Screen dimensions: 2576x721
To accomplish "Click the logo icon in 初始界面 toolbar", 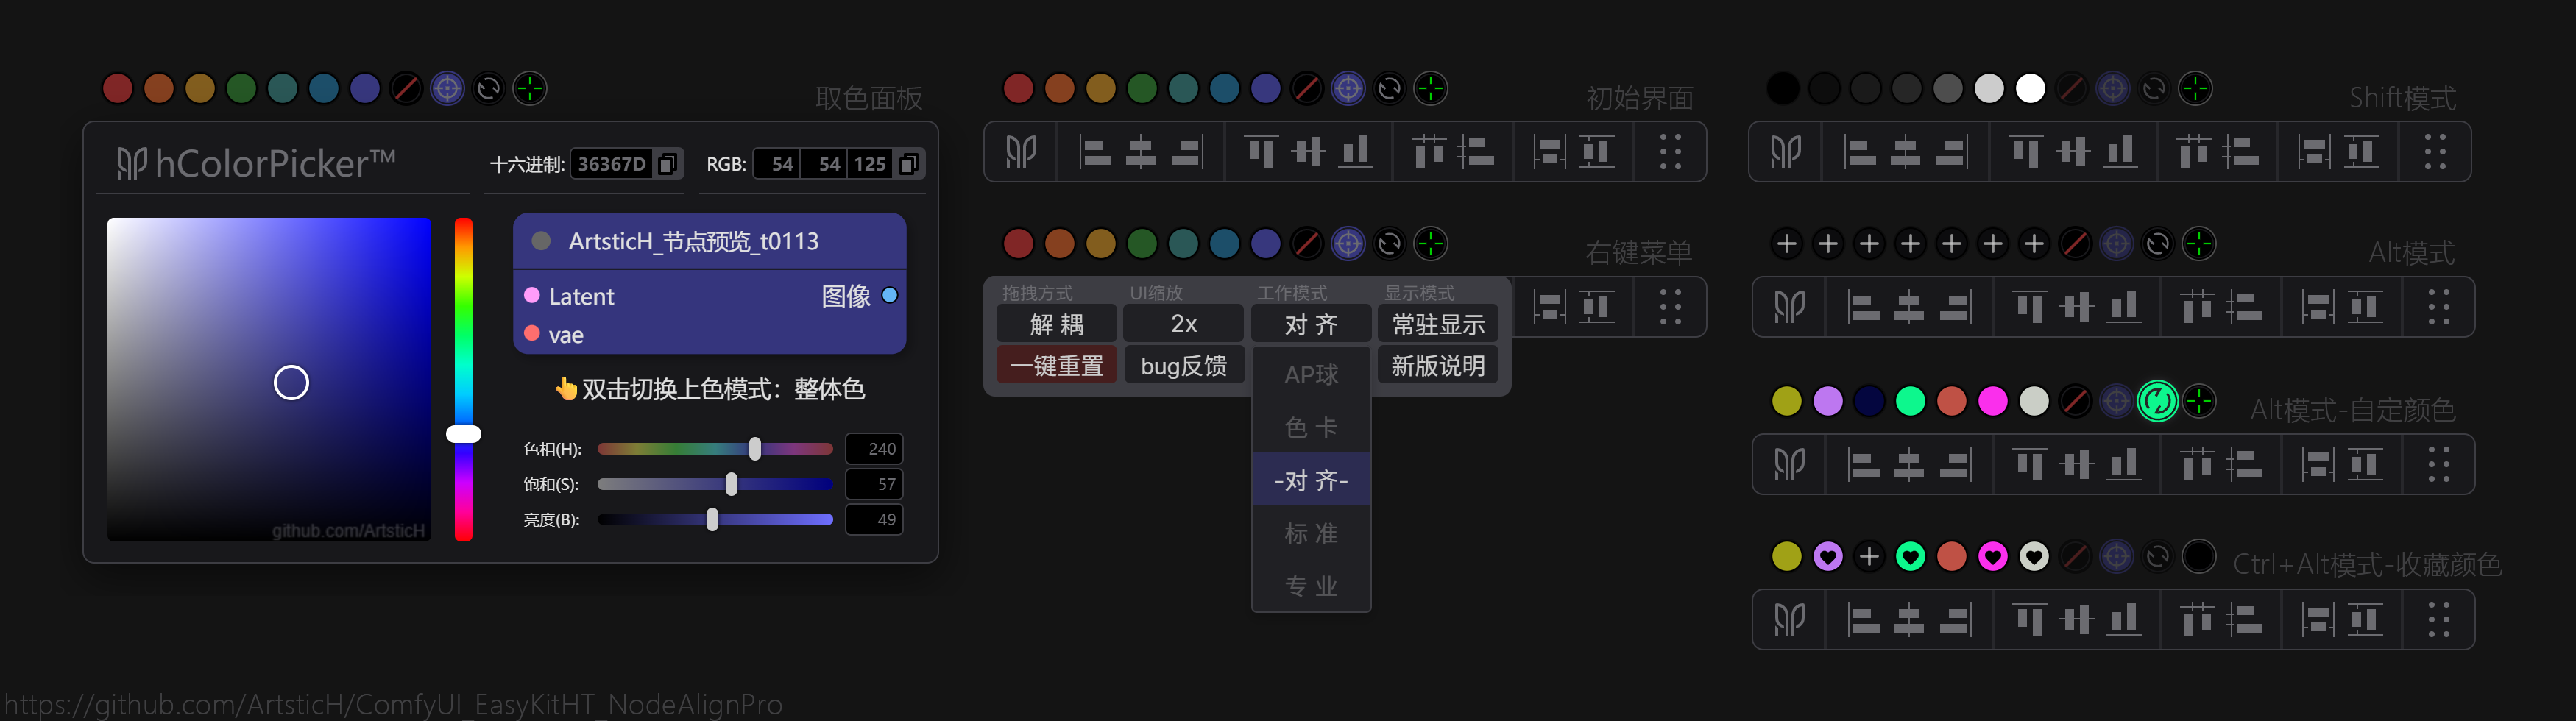I will tap(1021, 152).
